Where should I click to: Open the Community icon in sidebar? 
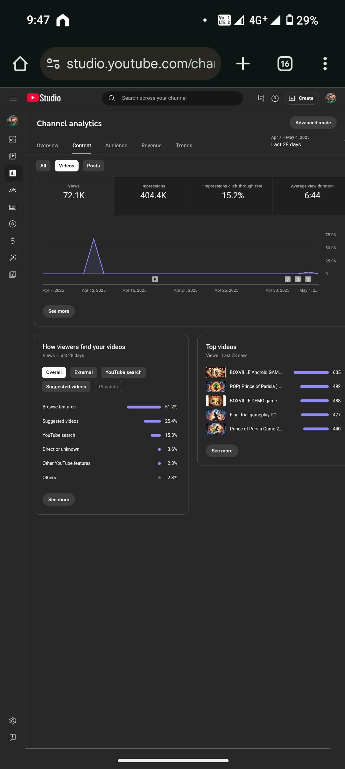pos(13,190)
